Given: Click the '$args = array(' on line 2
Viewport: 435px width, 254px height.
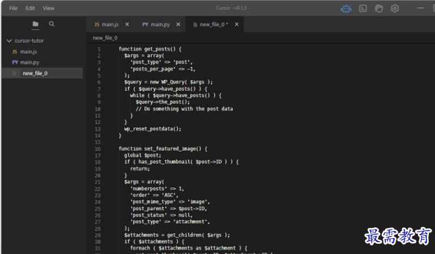Looking at the screenshot, I should [144, 56].
